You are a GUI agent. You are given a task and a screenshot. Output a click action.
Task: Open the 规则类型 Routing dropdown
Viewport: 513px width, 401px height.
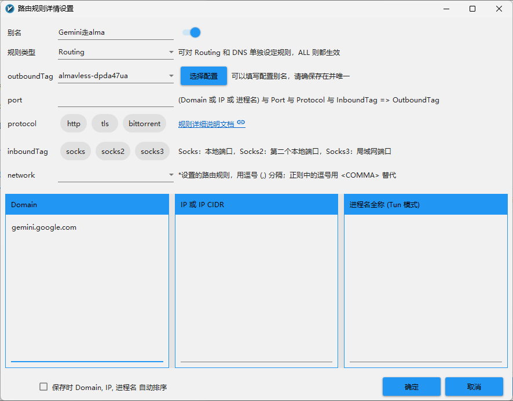171,52
